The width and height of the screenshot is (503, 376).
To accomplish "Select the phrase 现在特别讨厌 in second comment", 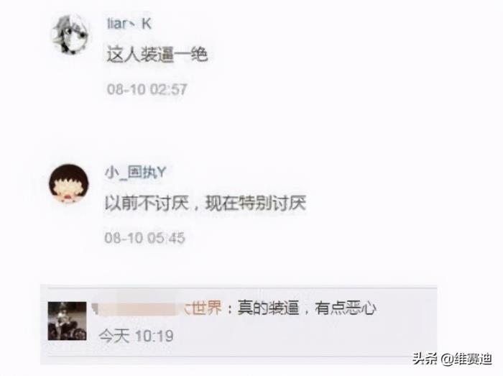I will pos(256,203).
